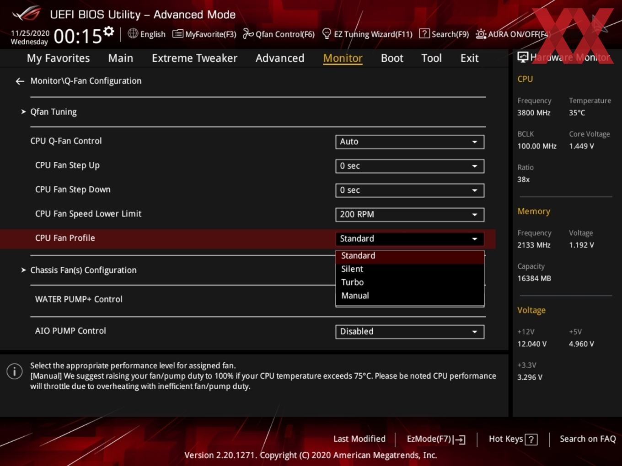
Task: Go to the Tool tab
Action: pyautogui.click(x=431, y=58)
